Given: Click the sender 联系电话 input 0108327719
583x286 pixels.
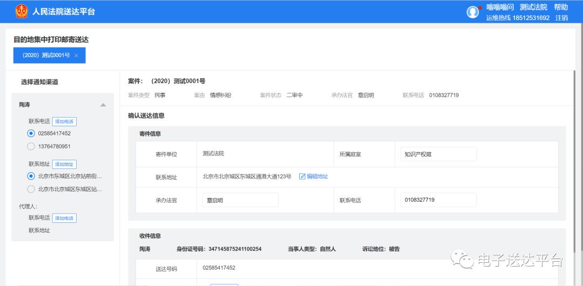Looking at the screenshot, I should tap(438, 200).
